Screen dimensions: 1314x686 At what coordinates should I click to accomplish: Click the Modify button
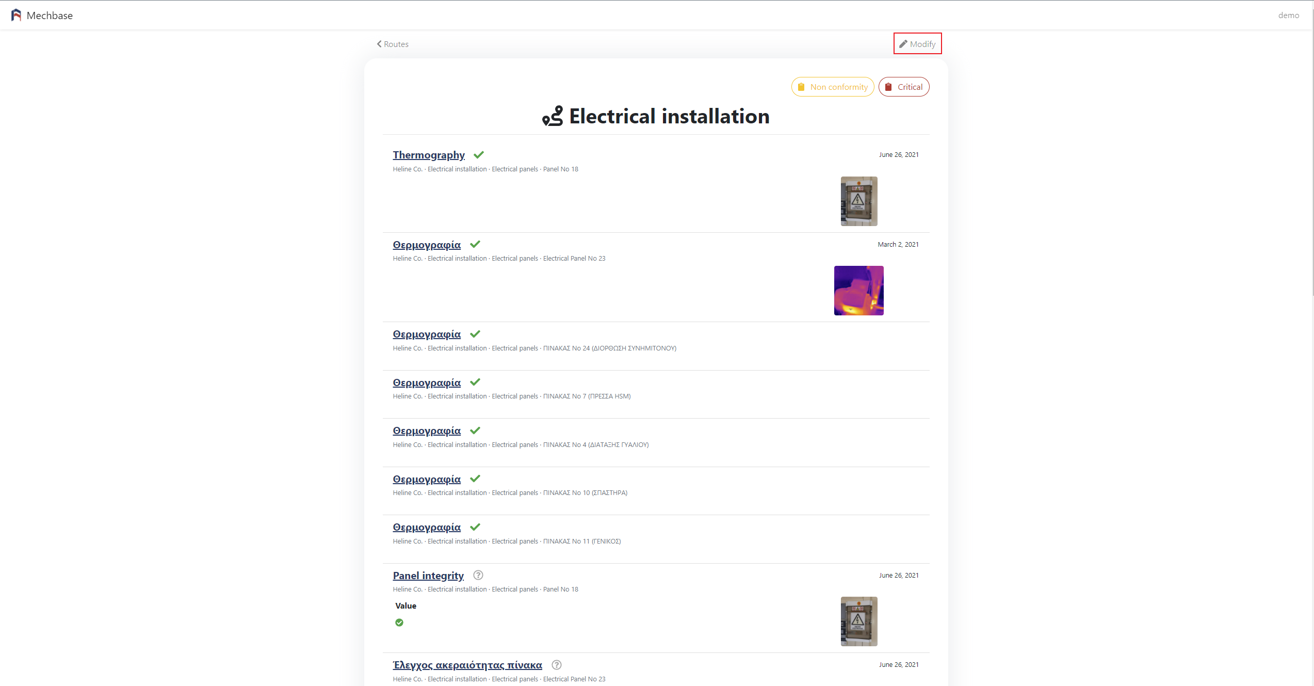(x=917, y=44)
